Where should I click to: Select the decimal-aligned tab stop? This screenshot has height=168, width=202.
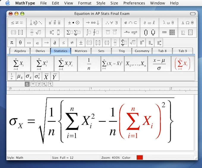[50, 84]
